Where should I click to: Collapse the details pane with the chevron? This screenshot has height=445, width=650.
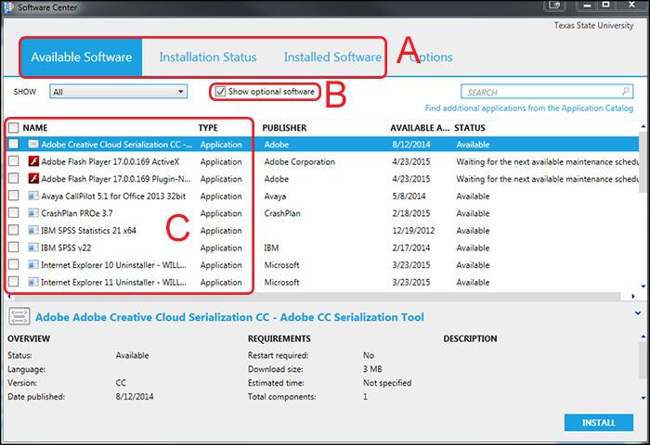pyautogui.click(x=638, y=313)
